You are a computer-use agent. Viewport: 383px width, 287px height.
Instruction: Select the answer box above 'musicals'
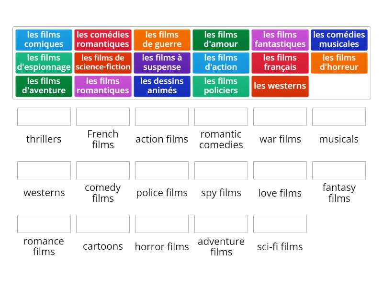point(339,116)
